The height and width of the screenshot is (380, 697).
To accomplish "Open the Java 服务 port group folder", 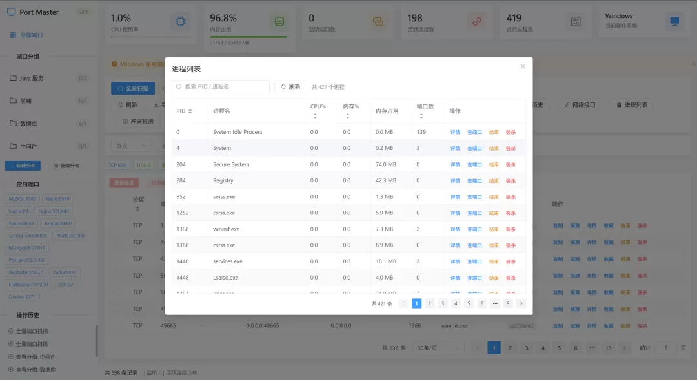I will 48,78.
